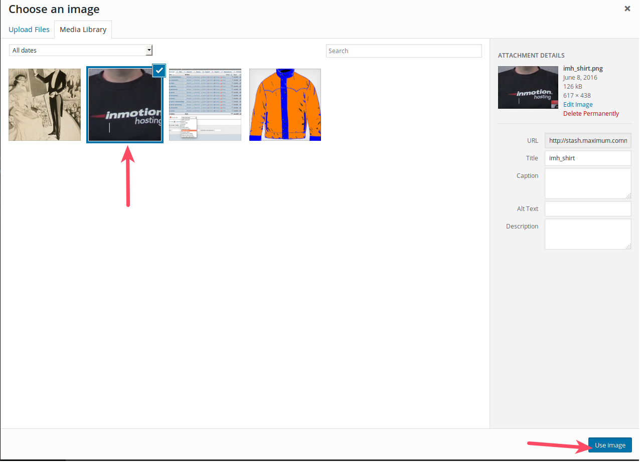
Task: Click the Use image button
Action: (610, 445)
